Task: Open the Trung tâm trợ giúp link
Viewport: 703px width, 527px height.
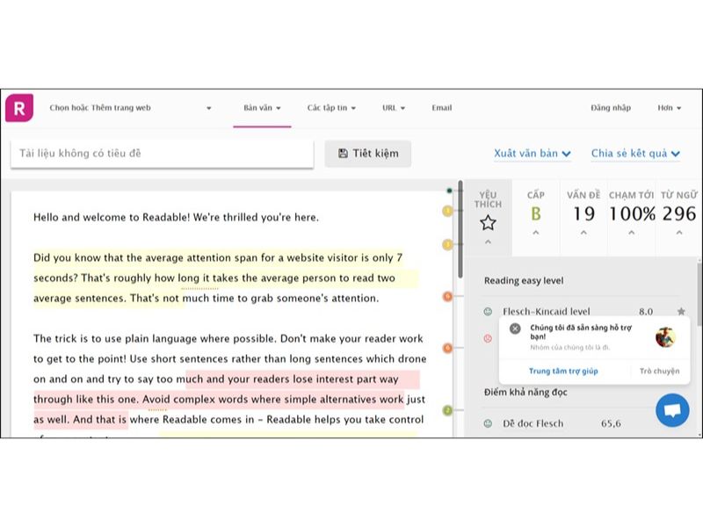Action: (x=563, y=371)
